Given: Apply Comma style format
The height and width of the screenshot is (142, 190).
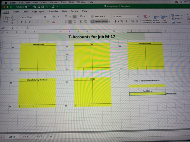Looking at the screenshot, I should [126, 21].
